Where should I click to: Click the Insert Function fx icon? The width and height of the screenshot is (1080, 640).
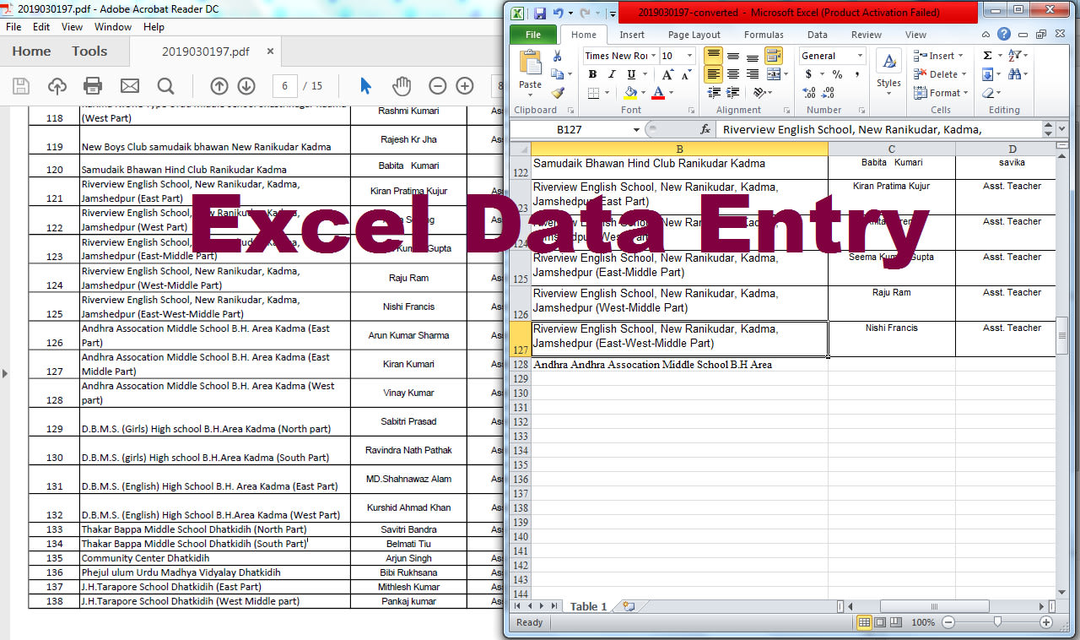tap(705, 130)
